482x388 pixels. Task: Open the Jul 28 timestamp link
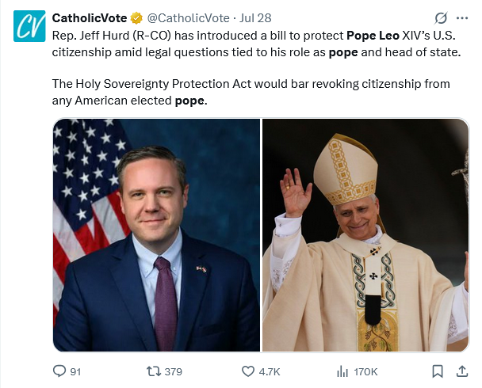click(255, 17)
